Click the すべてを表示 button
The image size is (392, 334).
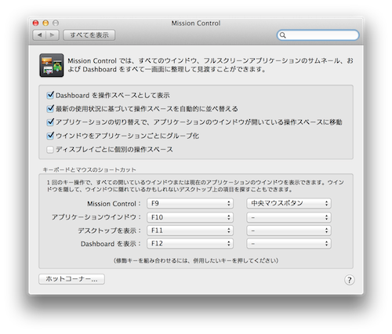point(89,35)
